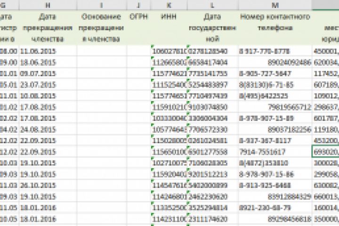Select column J header
This screenshot has height=226, width=339.
138,5
